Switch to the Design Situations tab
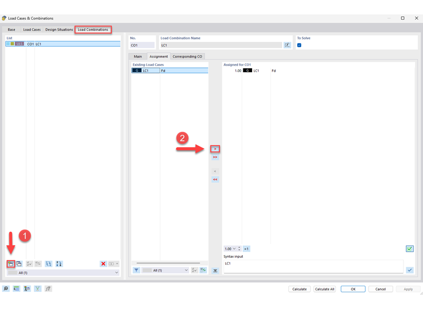Screen dimensions: 423x309 point(59,29)
